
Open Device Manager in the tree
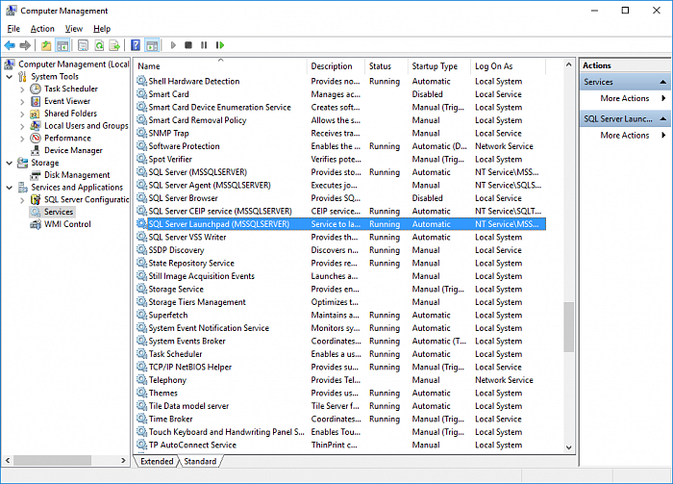pos(73,150)
